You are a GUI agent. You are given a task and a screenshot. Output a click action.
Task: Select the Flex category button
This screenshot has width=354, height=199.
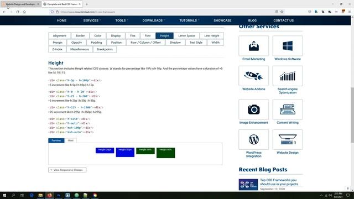133,35
